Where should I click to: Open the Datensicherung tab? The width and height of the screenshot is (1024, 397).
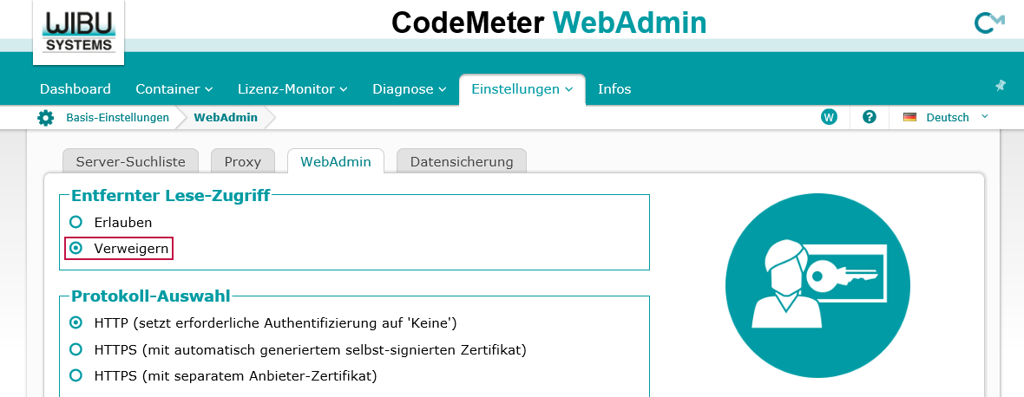[462, 161]
